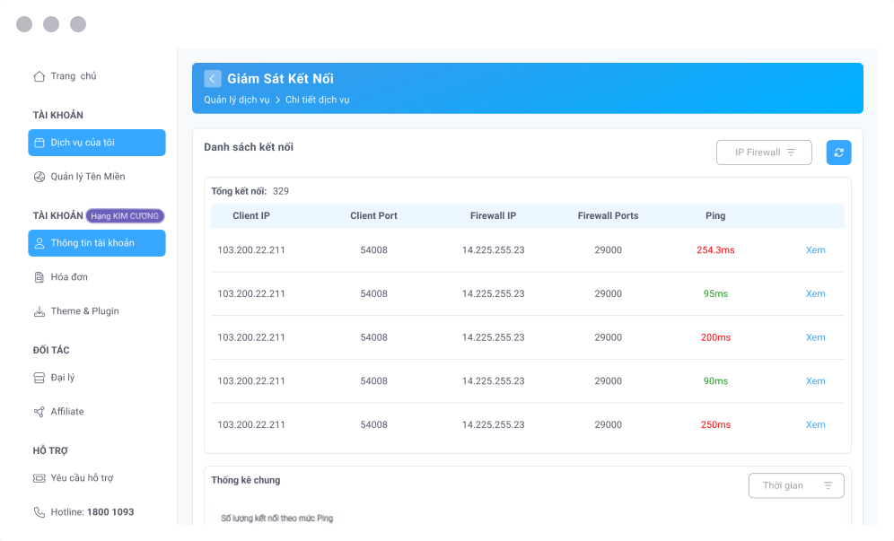Click the phone icon beside Hotline

click(x=39, y=512)
